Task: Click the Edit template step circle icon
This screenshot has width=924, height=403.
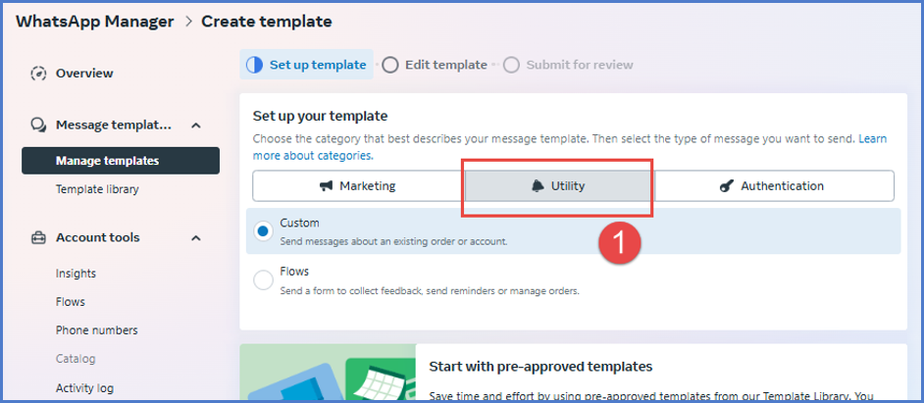Action: [390, 65]
